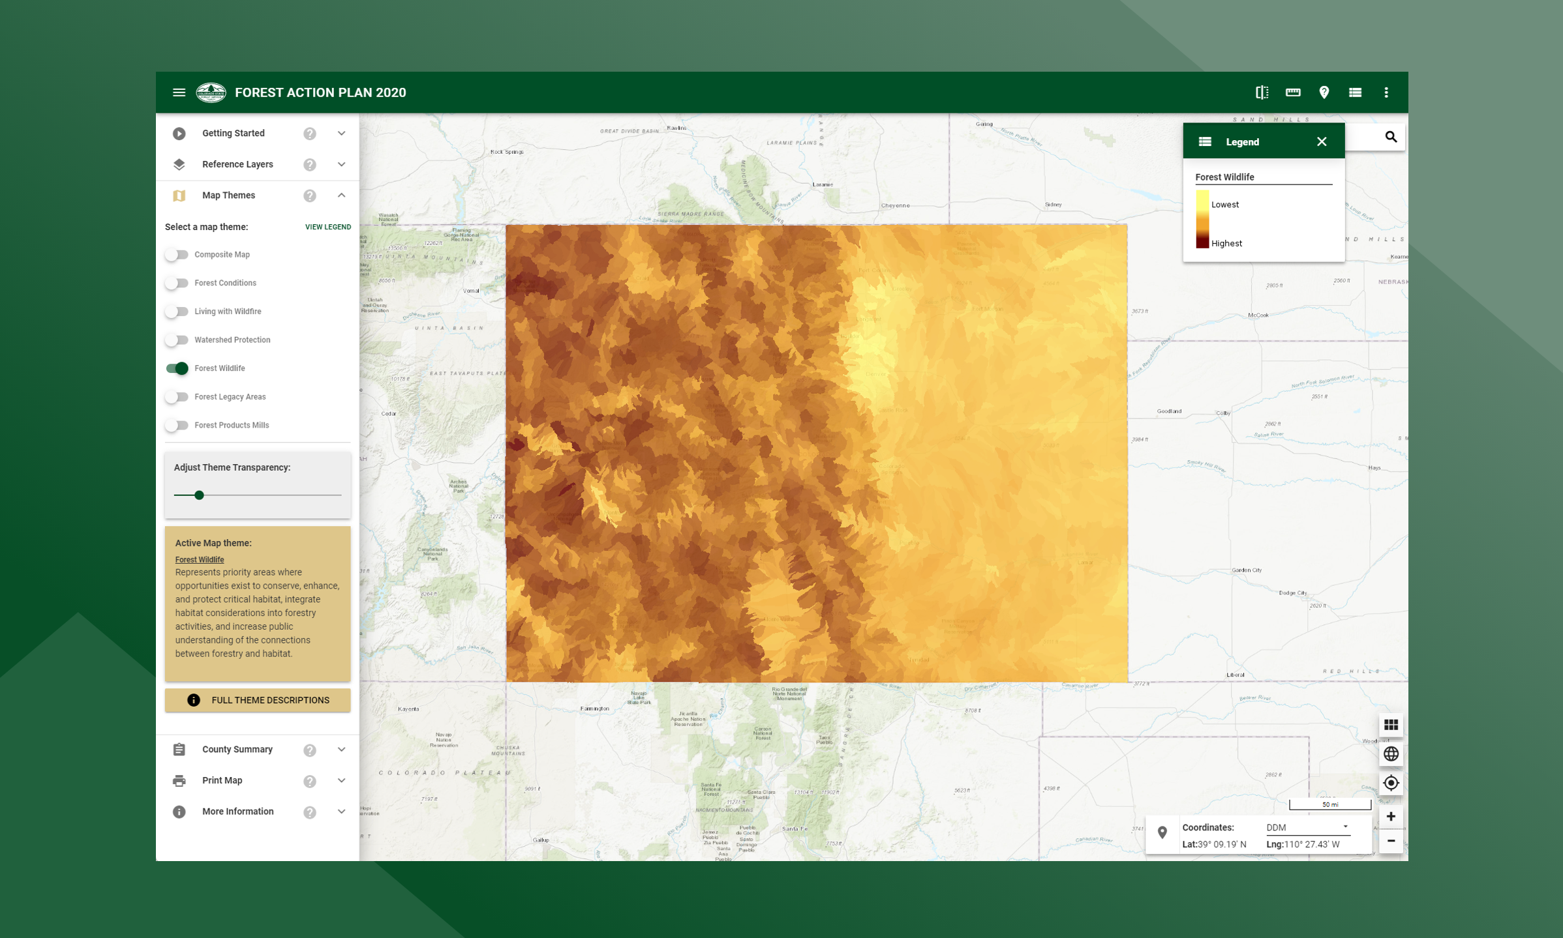This screenshot has width=1563, height=938.
Task: Enable the Forest Products Mills toggle
Action: (177, 425)
